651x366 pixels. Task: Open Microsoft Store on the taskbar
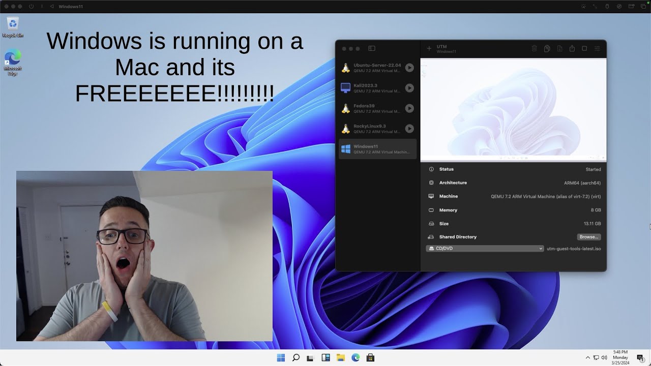pyautogui.click(x=370, y=358)
